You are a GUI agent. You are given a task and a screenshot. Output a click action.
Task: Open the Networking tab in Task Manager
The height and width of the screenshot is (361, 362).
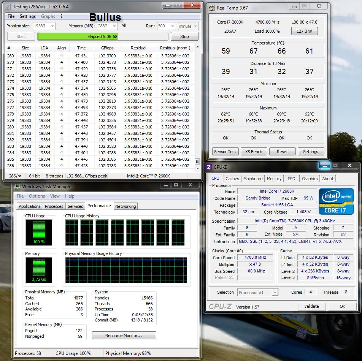point(125,206)
